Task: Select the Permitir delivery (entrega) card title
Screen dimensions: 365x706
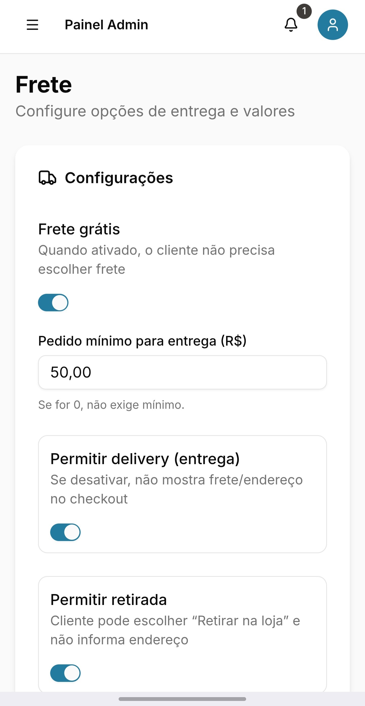Action: point(145,459)
